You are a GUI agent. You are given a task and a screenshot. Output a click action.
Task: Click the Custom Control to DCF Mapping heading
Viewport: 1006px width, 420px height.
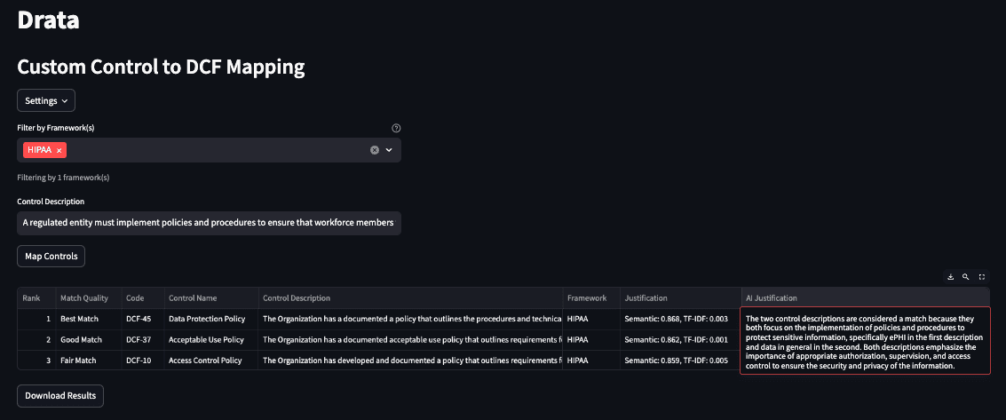[161, 67]
